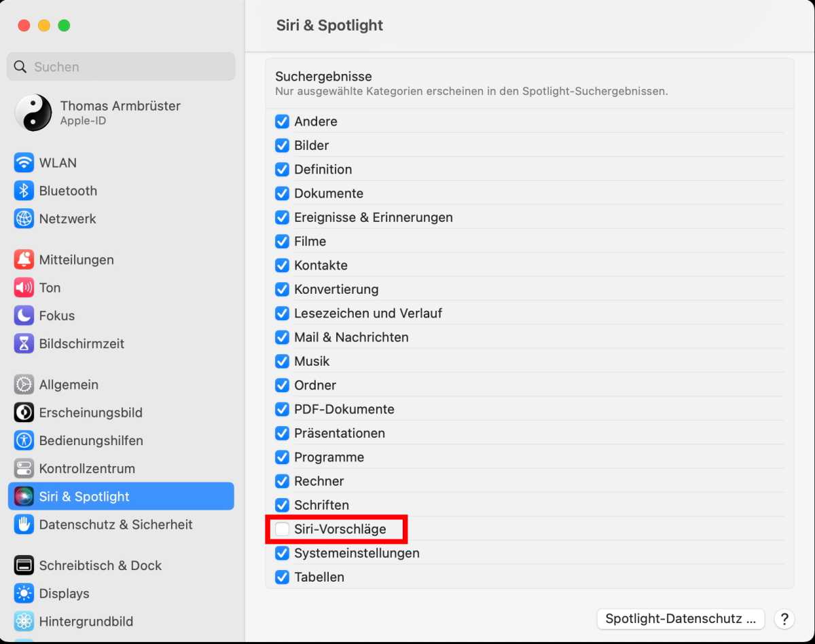The height and width of the screenshot is (644, 815).
Task: Select Displays label in sidebar
Action: (64, 594)
